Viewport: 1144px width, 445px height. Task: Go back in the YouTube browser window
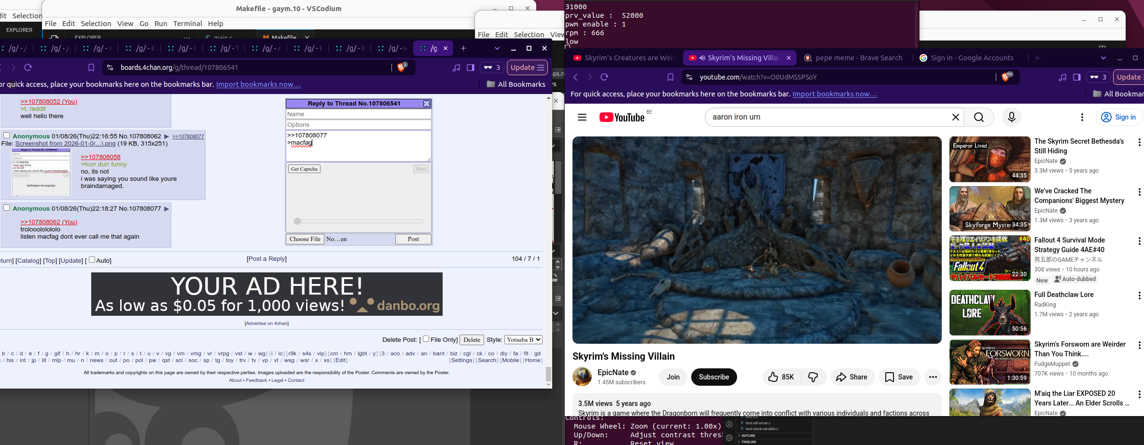575,77
